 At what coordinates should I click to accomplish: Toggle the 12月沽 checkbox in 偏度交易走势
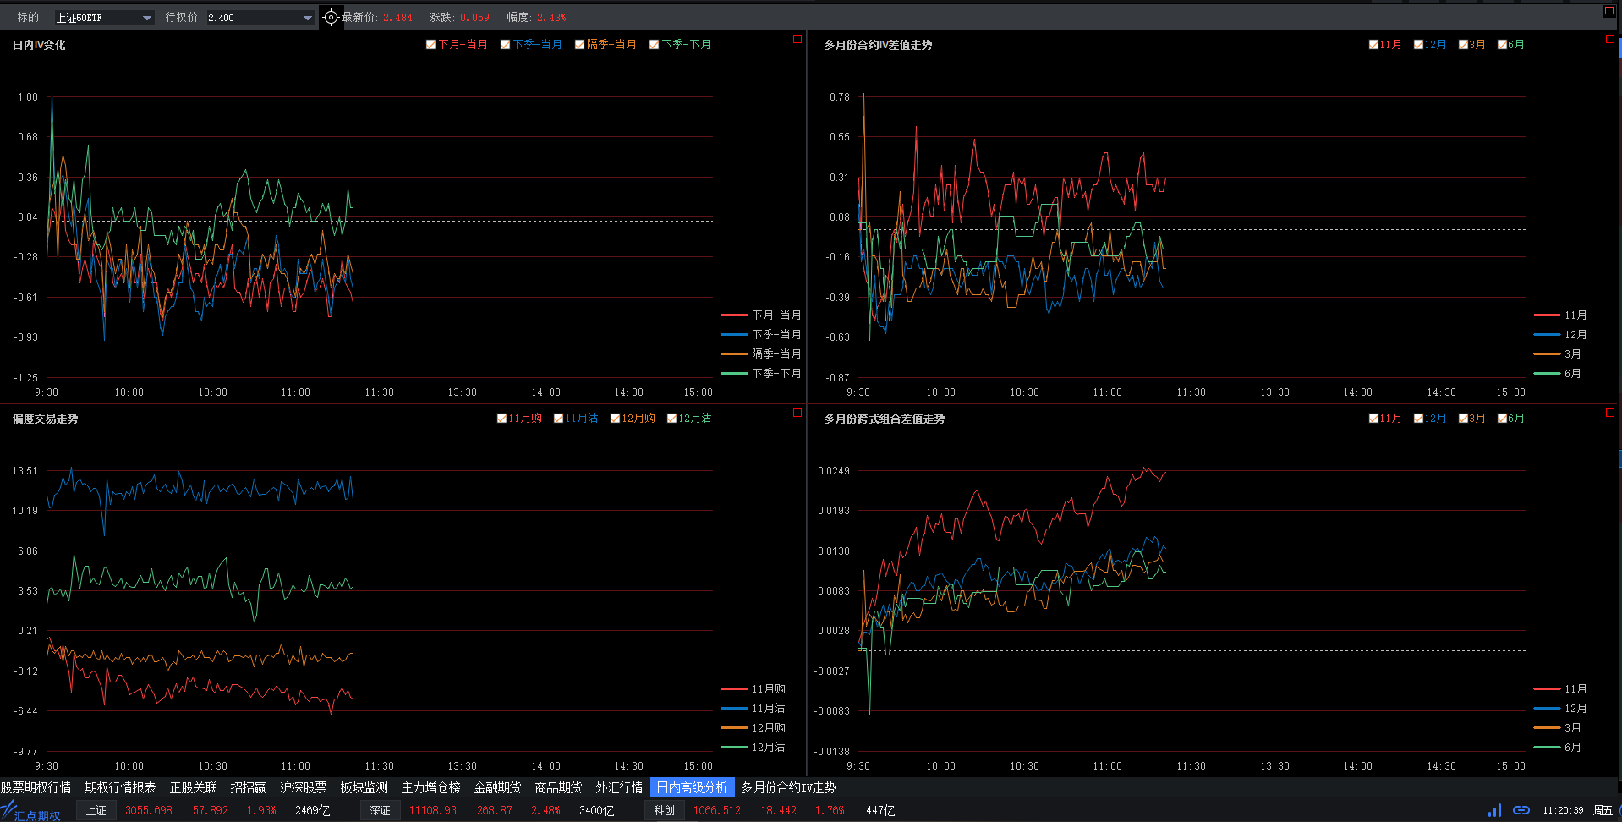click(x=671, y=419)
